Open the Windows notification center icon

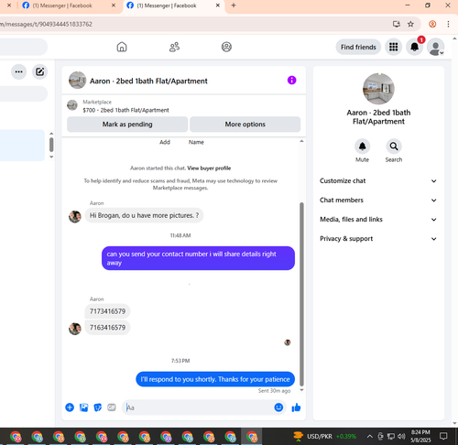tap(443, 436)
